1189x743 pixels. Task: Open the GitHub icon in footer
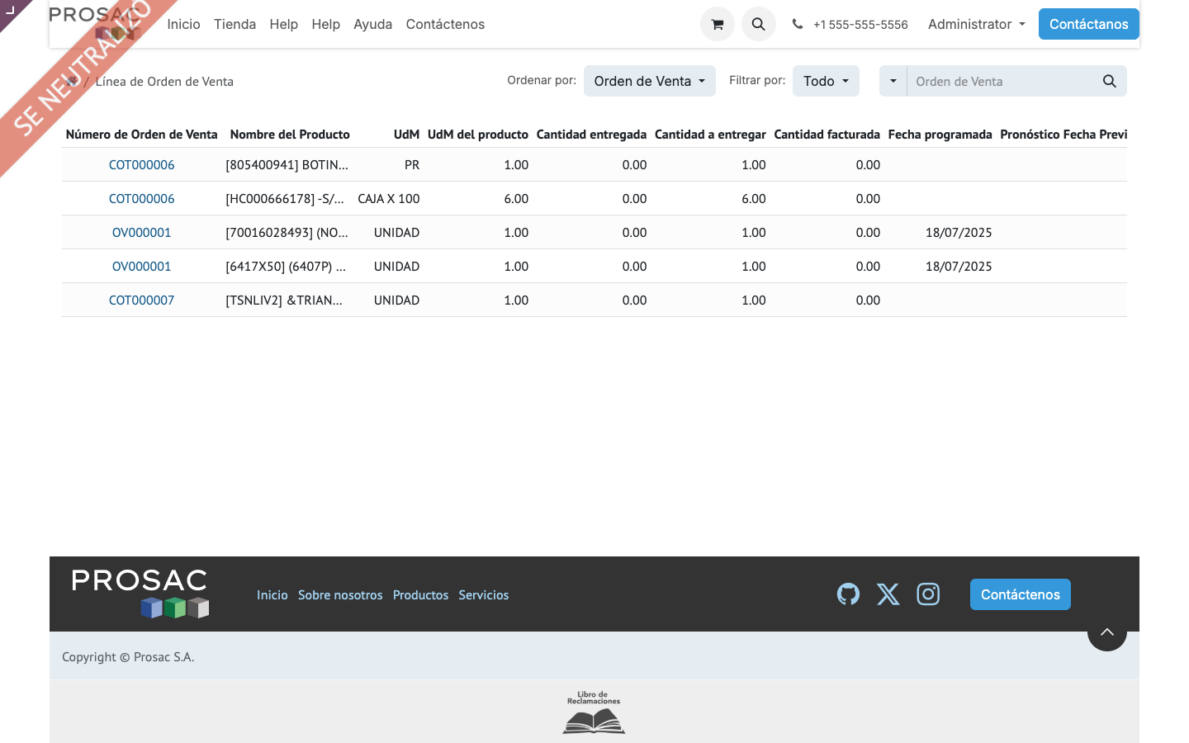pyautogui.click(x=848, y=594)
